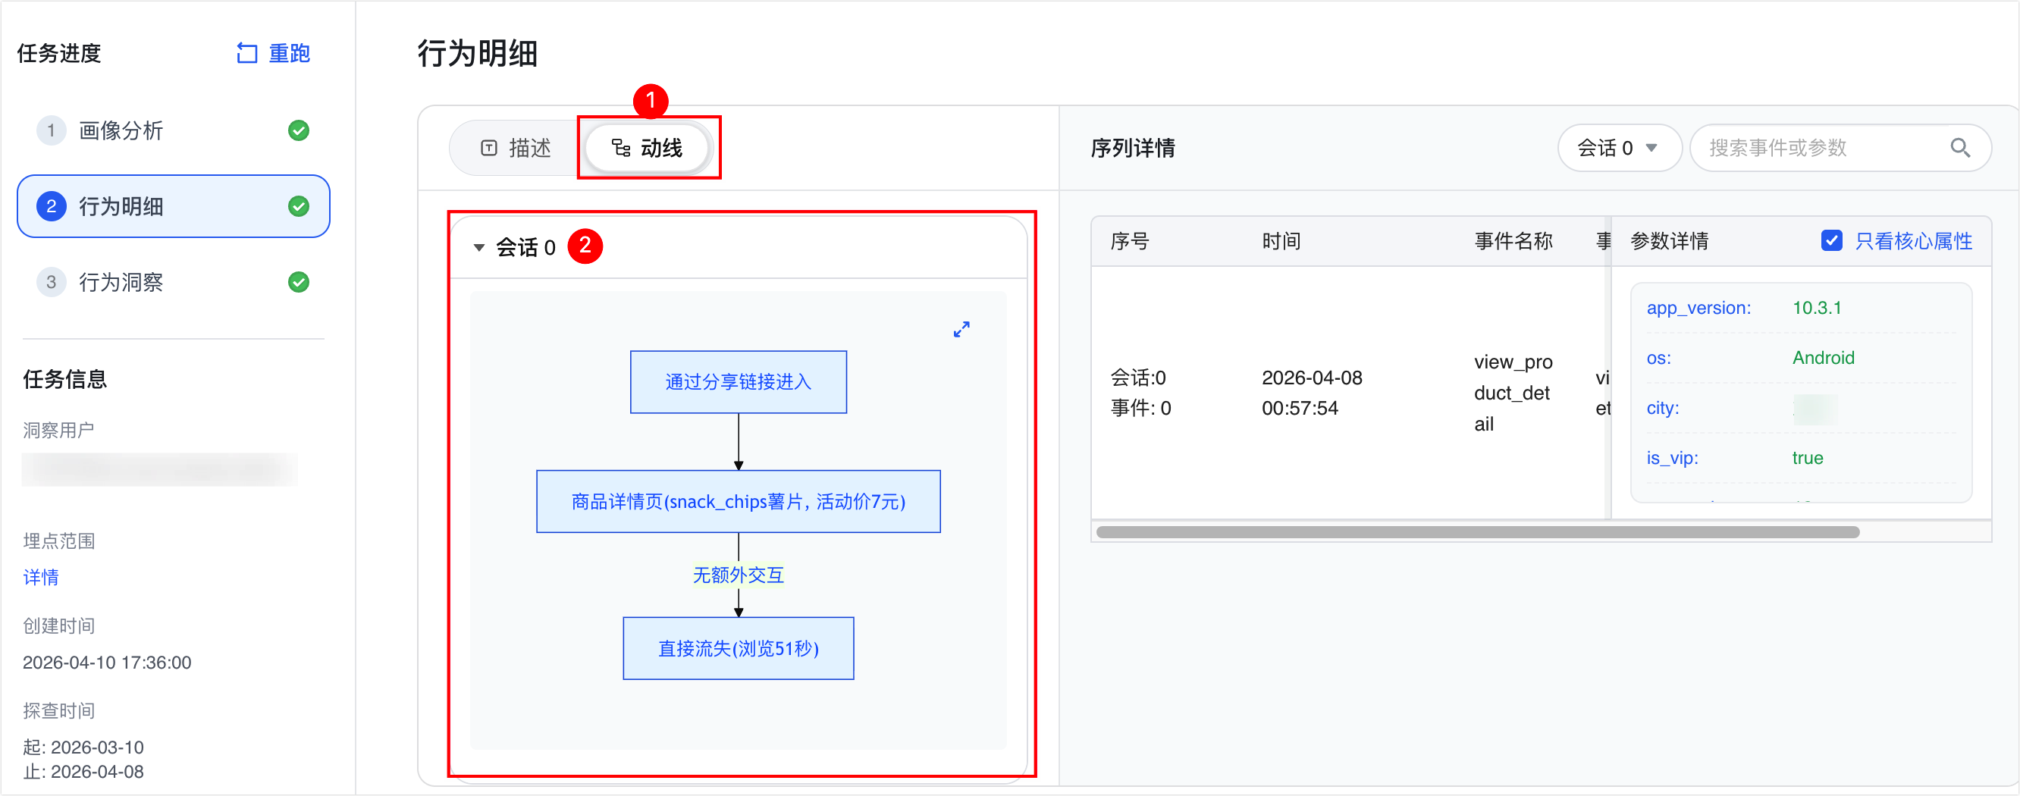Click the green check next to 画像分析
This screenshot has width=2020, height=796.
pos(299,130)
